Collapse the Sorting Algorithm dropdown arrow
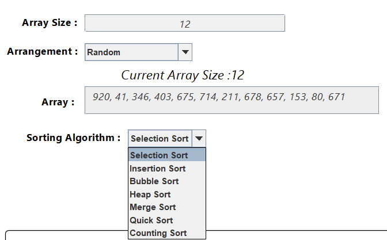The height and width of the screenshot is (240, 387). coord(199,138)
